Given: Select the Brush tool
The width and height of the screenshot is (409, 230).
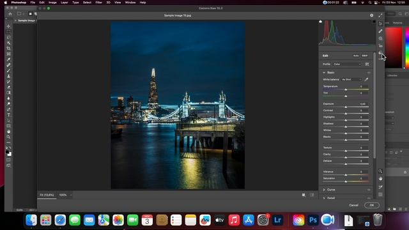Looking at the screenshot, I should (8, 71).
